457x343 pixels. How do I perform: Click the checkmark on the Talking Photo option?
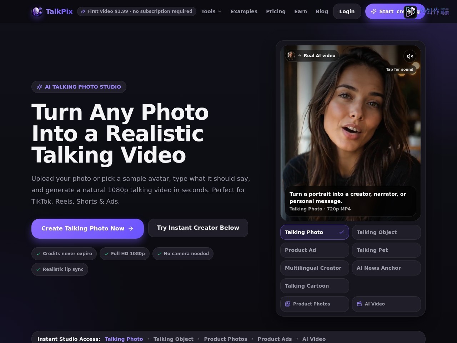pyautogui.click(x=341, y=232)
